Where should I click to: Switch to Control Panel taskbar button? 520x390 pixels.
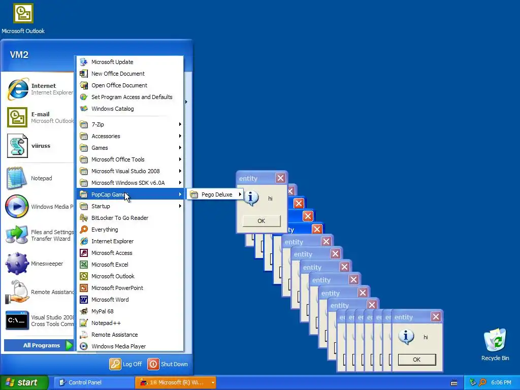(x=93, y=382)
